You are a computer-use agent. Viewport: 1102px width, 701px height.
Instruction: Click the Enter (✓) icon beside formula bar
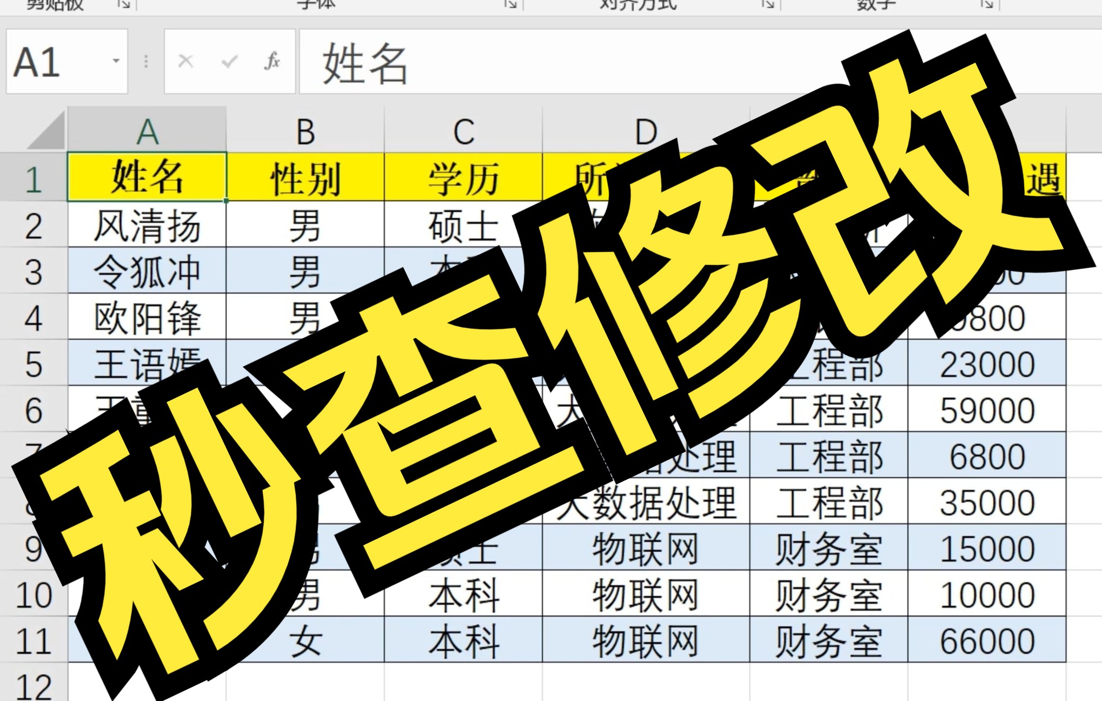(229, 62)
